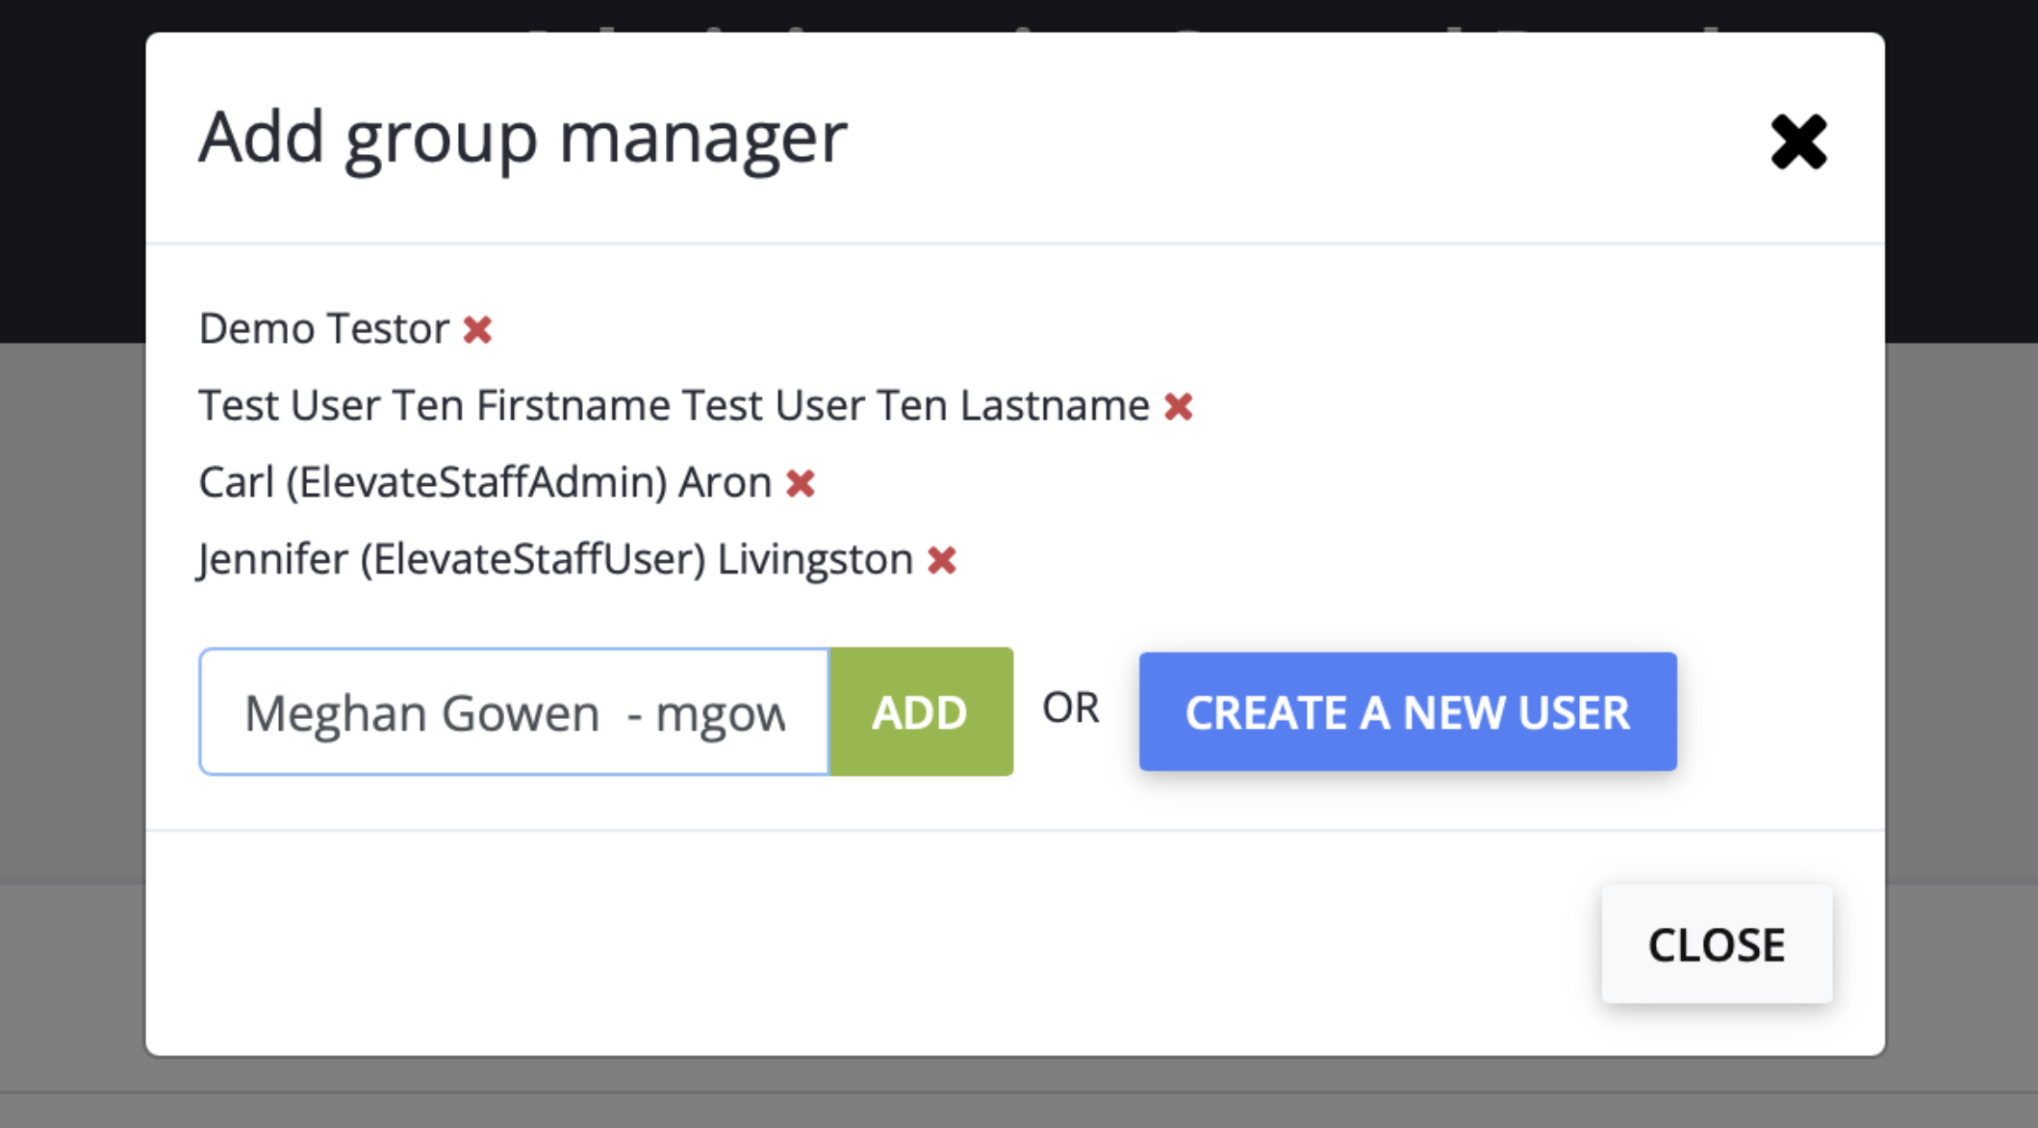The image size is (2038, 1128).
Task: Click dark header backdrop right of dialog
Action: click(x=1961, y=173)
